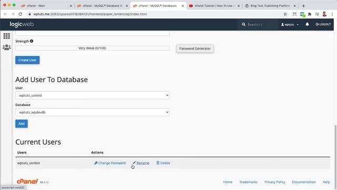Click the password input field above Strength
The width and height of the screenshot is (337, 190).
[93, 33]
